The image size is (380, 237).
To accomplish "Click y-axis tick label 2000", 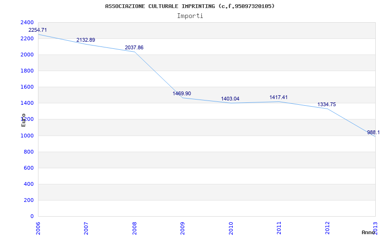I will pyautogui.click(x=27, y=55).
